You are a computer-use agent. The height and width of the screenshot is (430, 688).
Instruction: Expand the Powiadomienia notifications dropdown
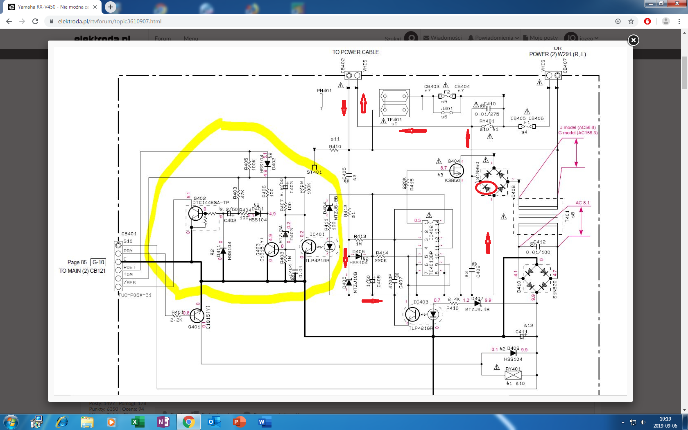pyautogui.click(x=493, y=38)
